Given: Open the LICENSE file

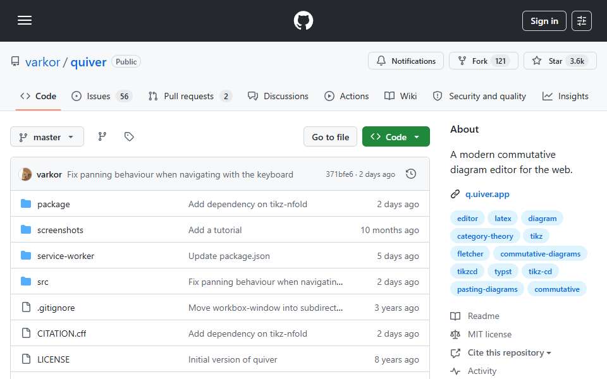Looking at the screenshot, I should point(53,359).
